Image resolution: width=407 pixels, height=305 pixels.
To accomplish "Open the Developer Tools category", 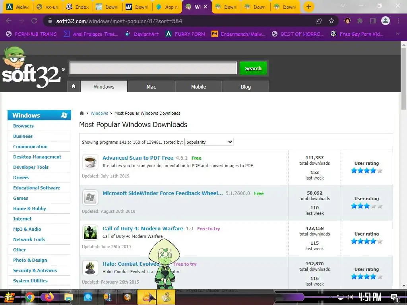I will point(31,167).
